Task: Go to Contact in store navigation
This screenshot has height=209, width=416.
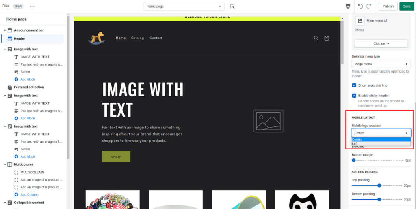Action: 156,38
